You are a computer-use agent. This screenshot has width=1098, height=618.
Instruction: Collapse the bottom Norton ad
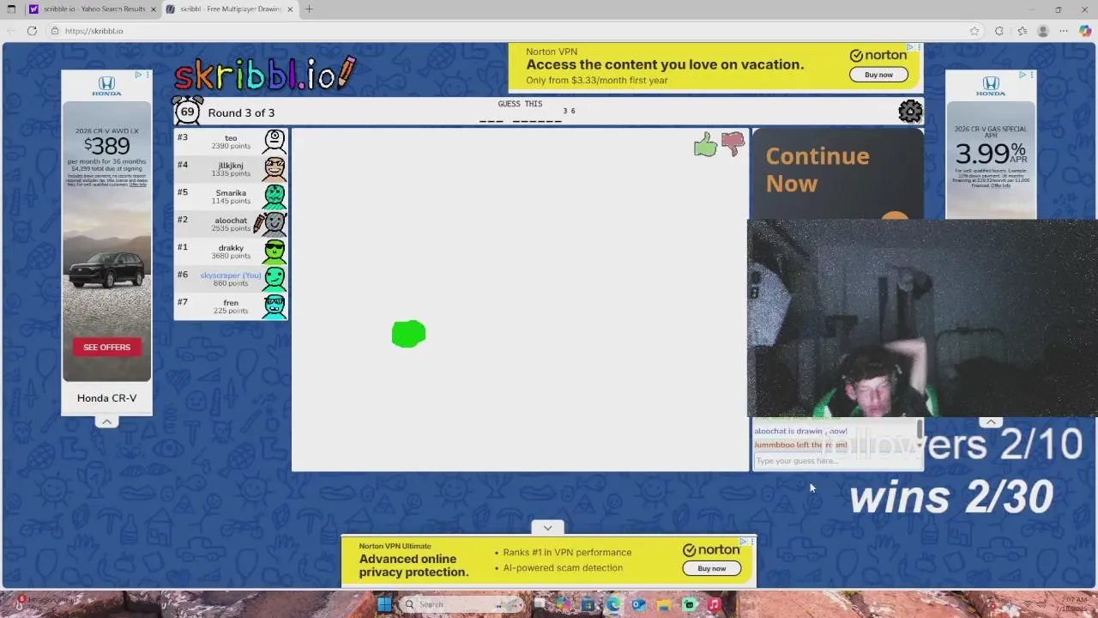click(x=547, y=527)
